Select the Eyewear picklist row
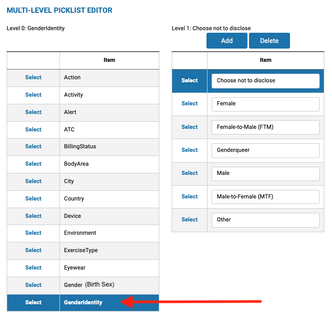The image size is (332, 312). 33,268
